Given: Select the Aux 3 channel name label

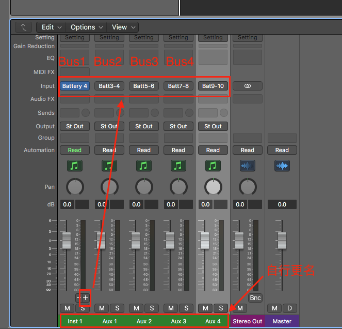Looking at the screenshot, I should (x=178, y=321).
